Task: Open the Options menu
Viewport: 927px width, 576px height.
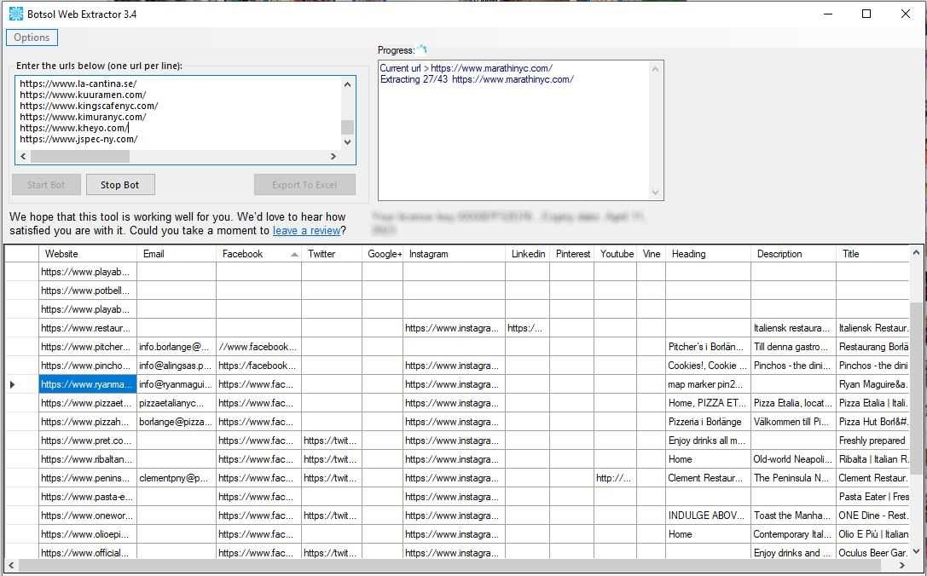Action: point(32,37)
